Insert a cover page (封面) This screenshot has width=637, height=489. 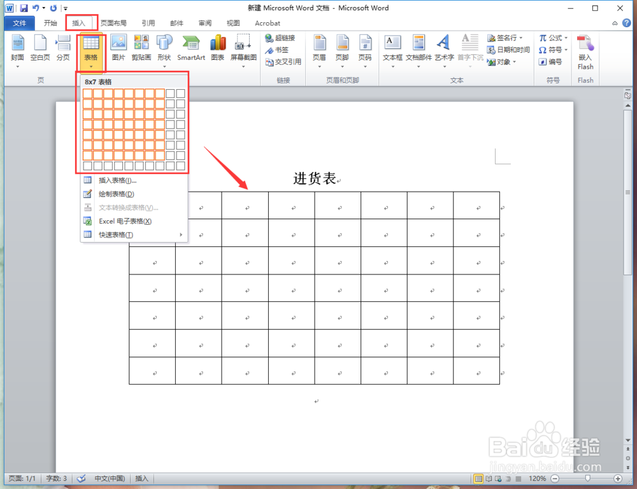[x=17, y=48]
